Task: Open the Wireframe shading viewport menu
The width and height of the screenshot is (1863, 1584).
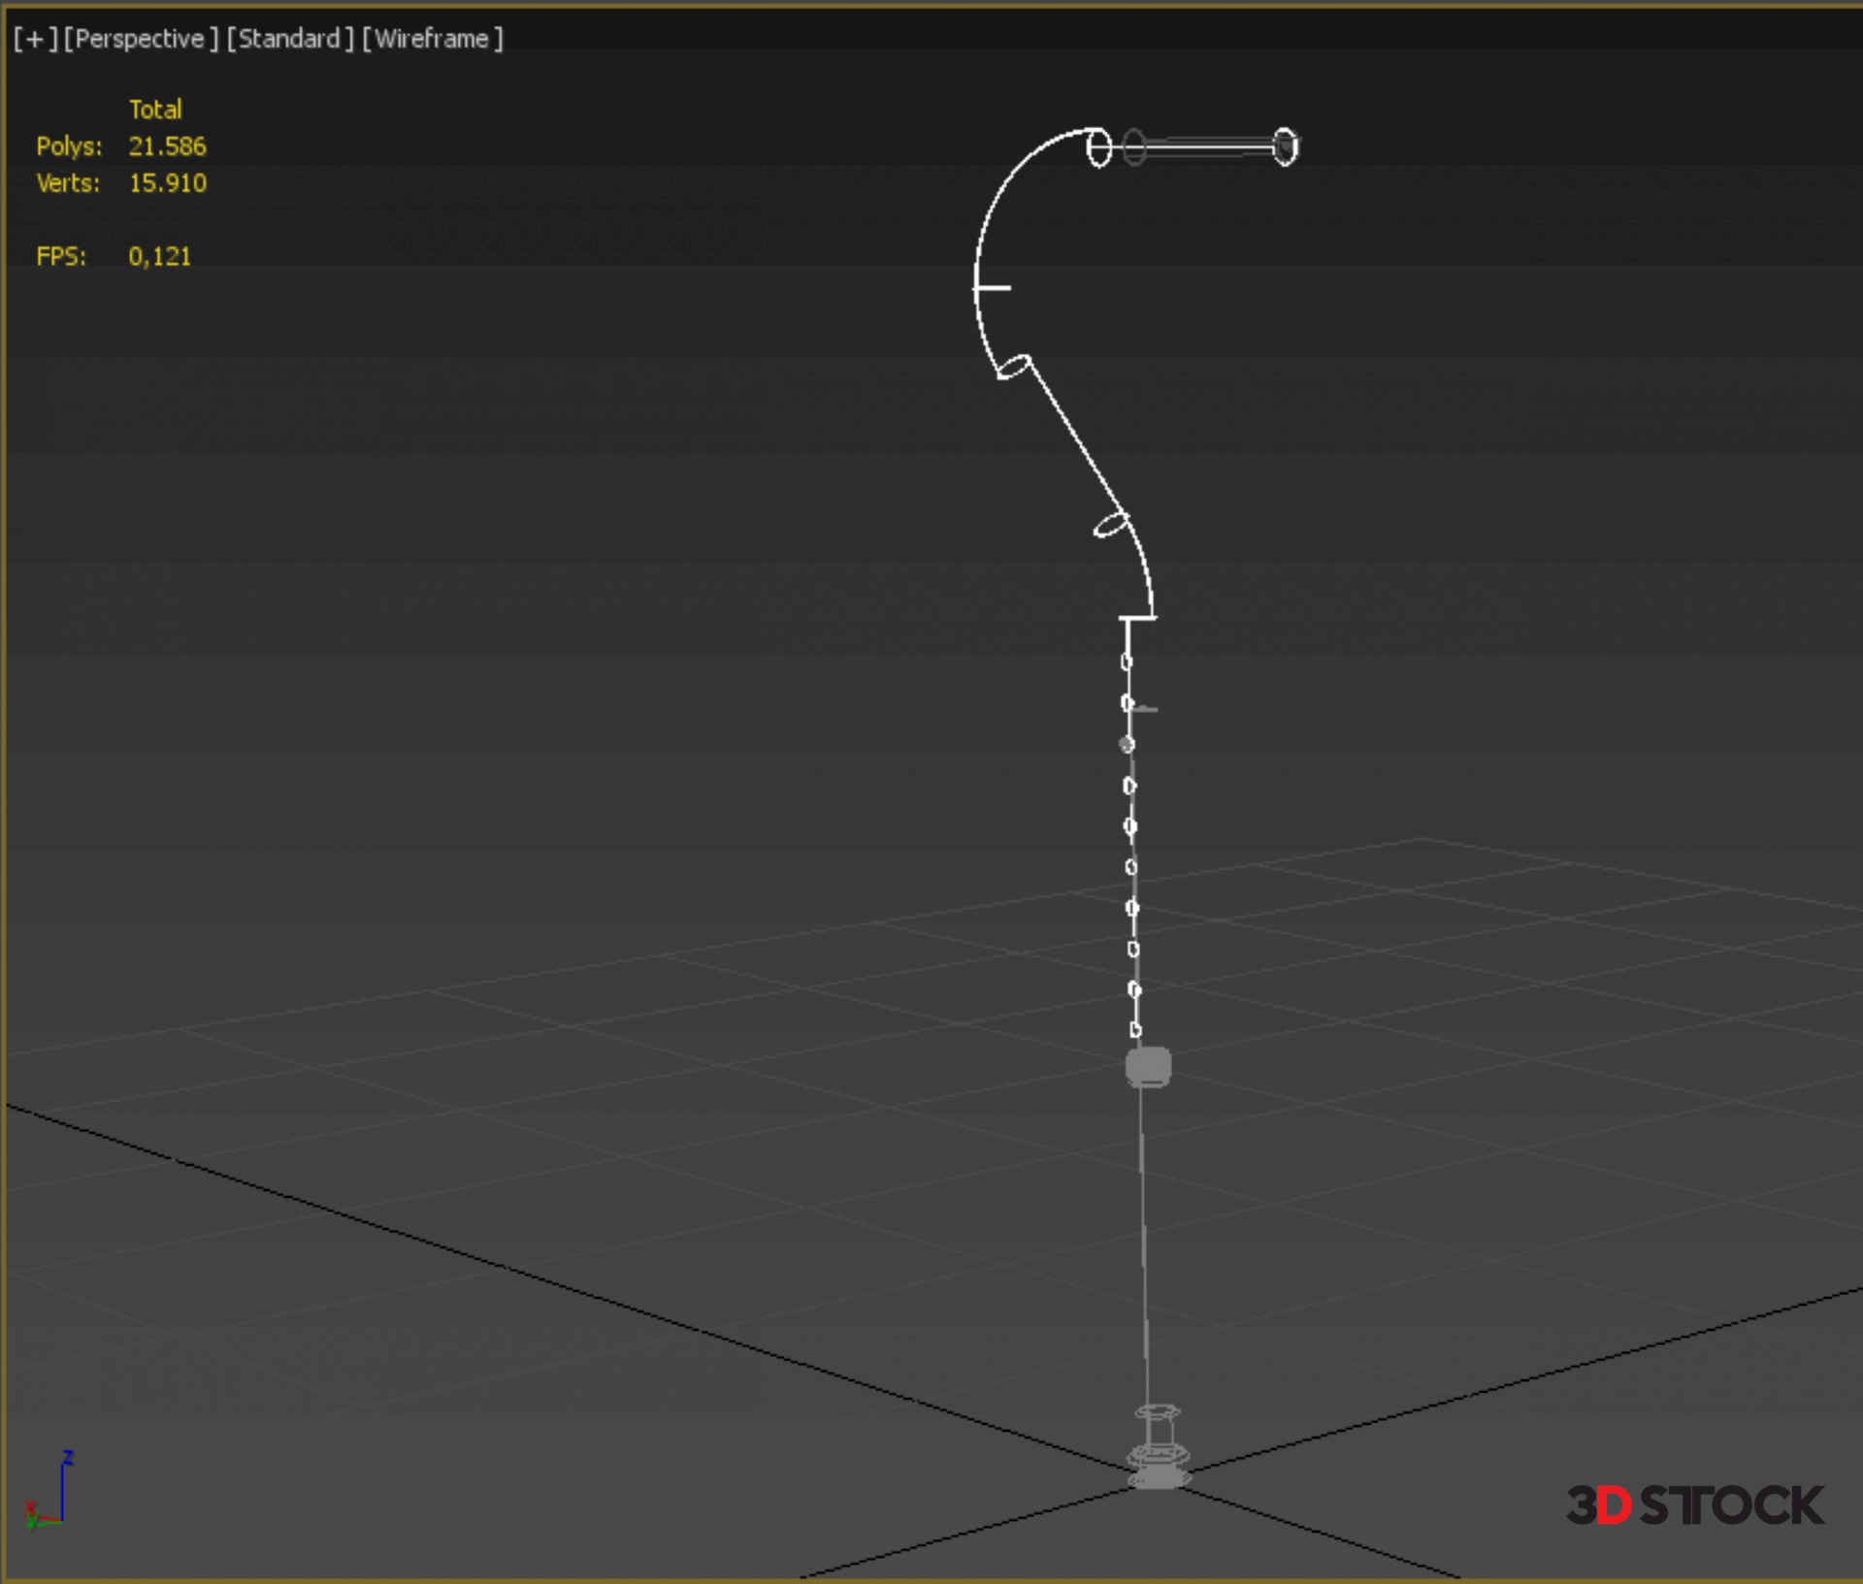Action: point(432,39)
